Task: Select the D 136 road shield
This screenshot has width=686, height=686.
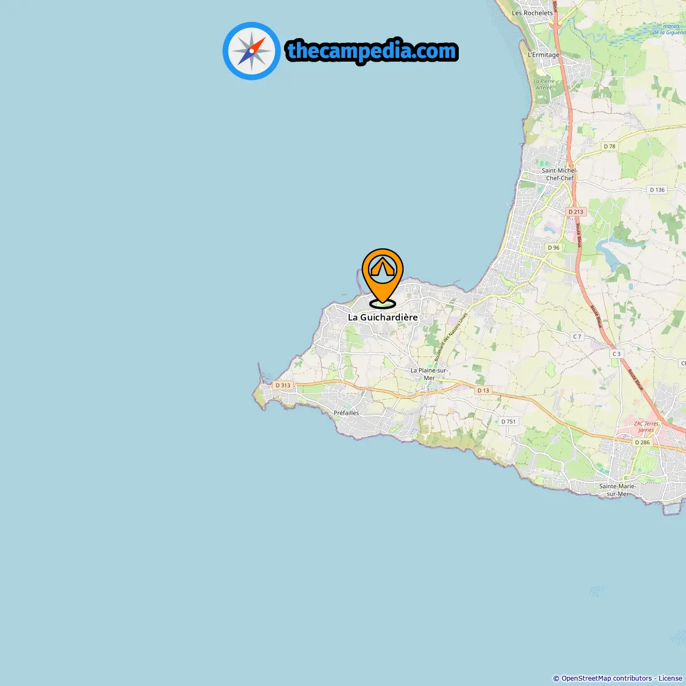Action: [657, 190]
